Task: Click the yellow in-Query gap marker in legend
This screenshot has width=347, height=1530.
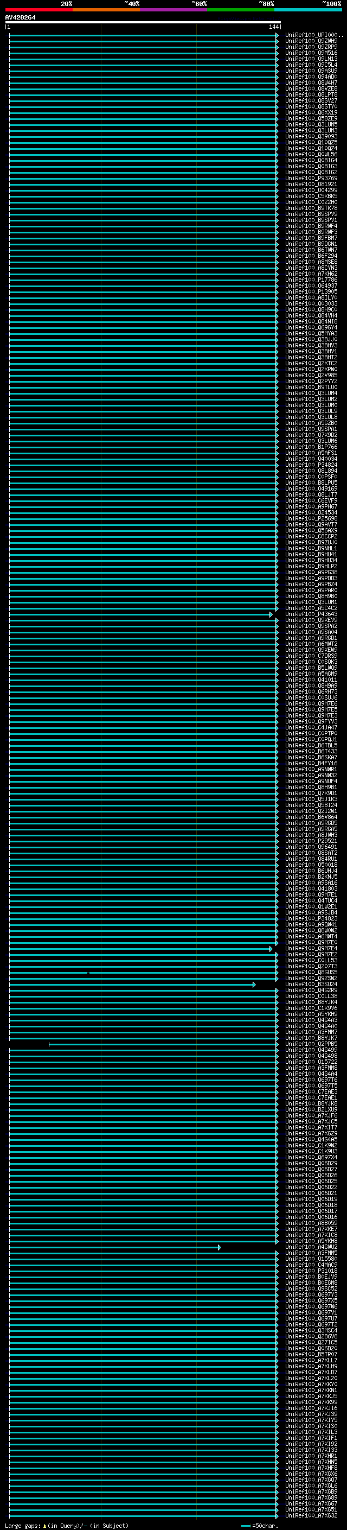Action: pos(44,1525)
